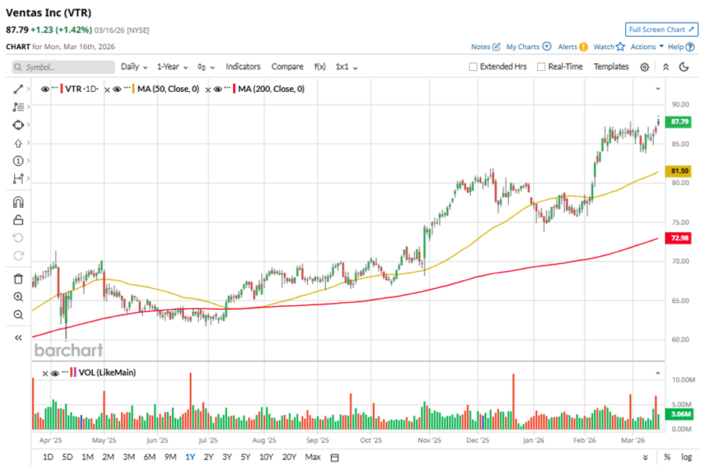This screenshot has height=471, width=703.
Task: Hide the MA 50 line eye
Action: point(117,89)
